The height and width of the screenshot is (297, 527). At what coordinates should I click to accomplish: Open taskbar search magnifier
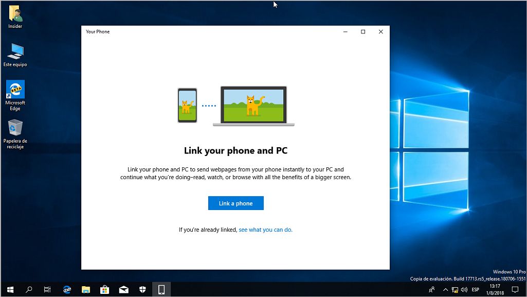[29, 289]
